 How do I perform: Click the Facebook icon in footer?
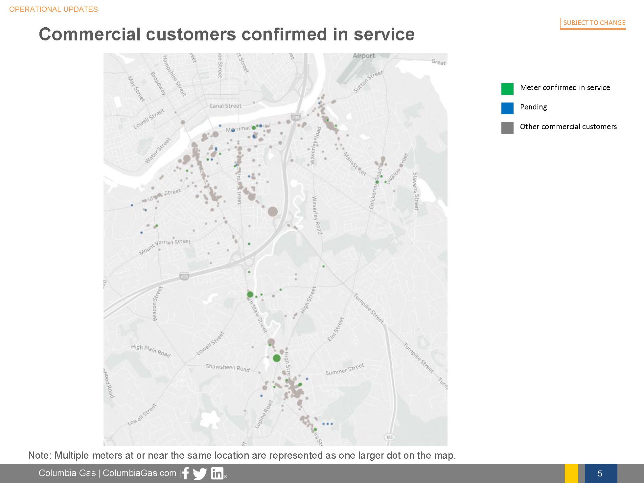tap(186, 473)
